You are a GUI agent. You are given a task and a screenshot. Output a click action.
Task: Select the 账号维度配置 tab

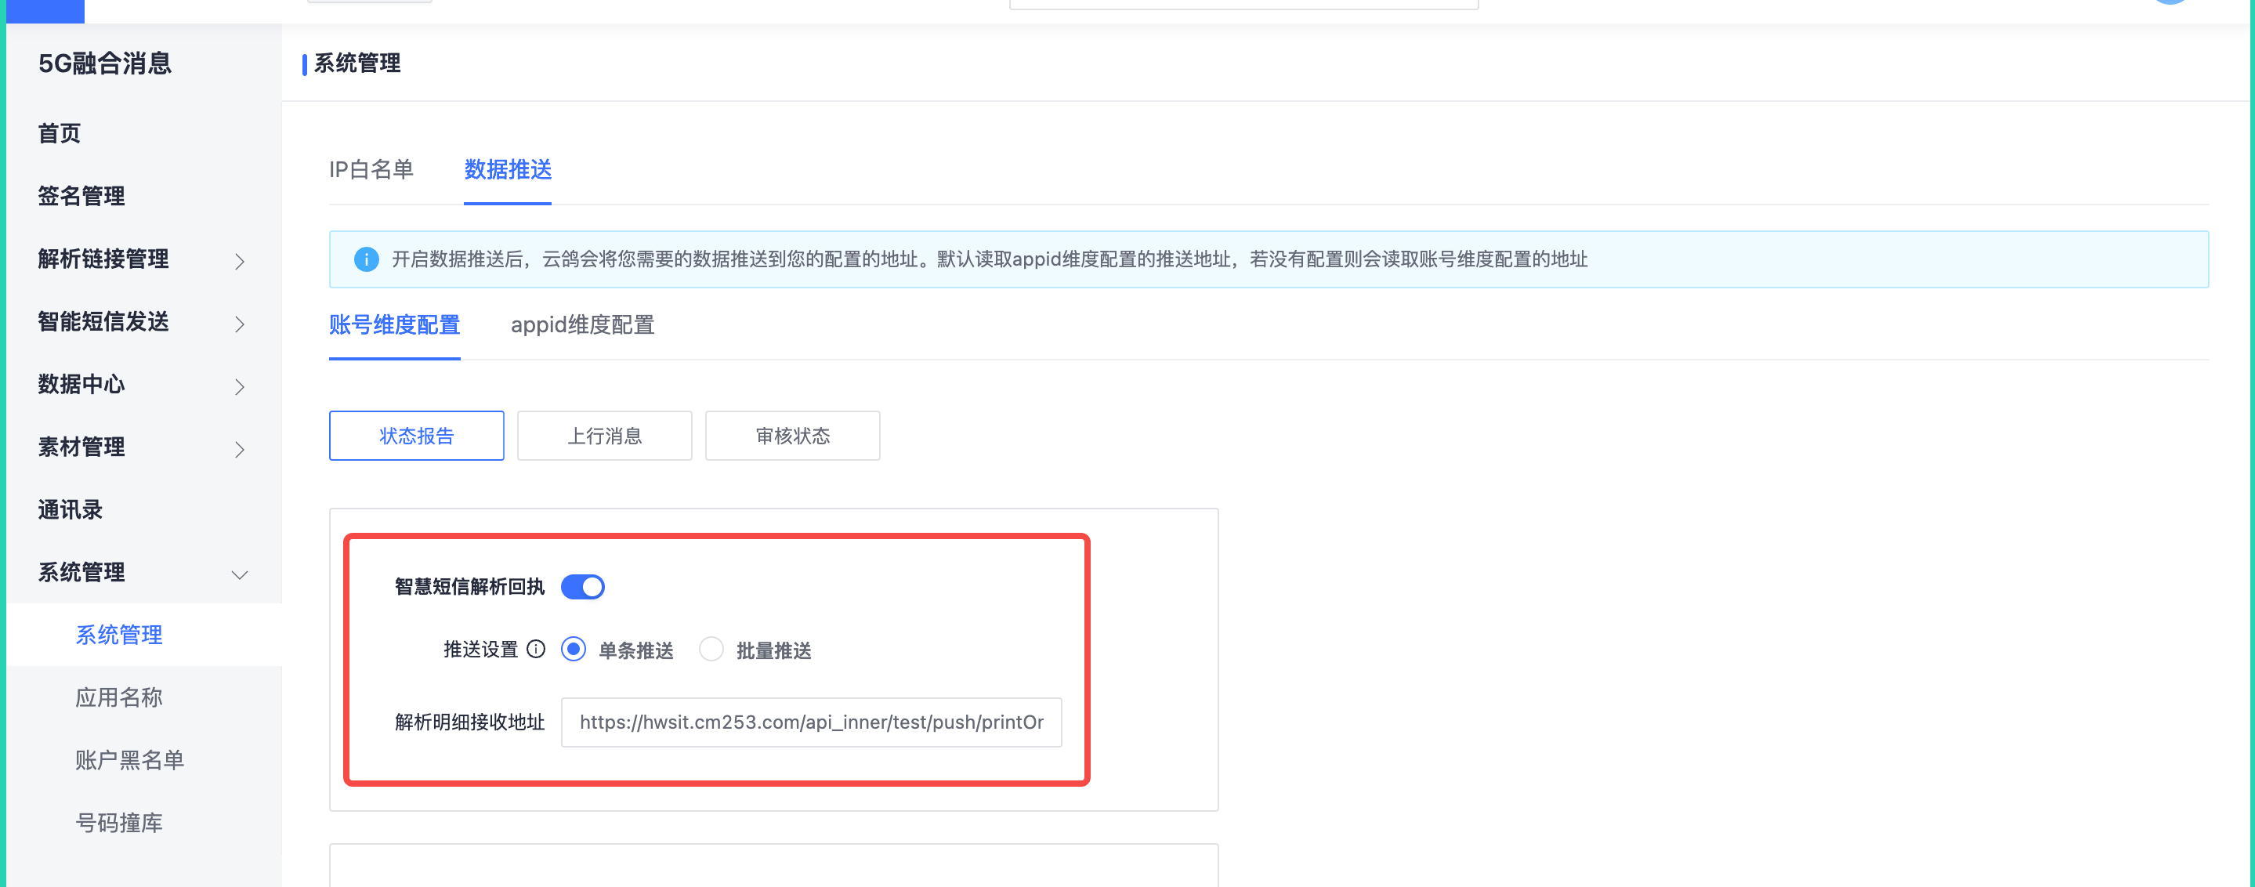tap(394, 325)
